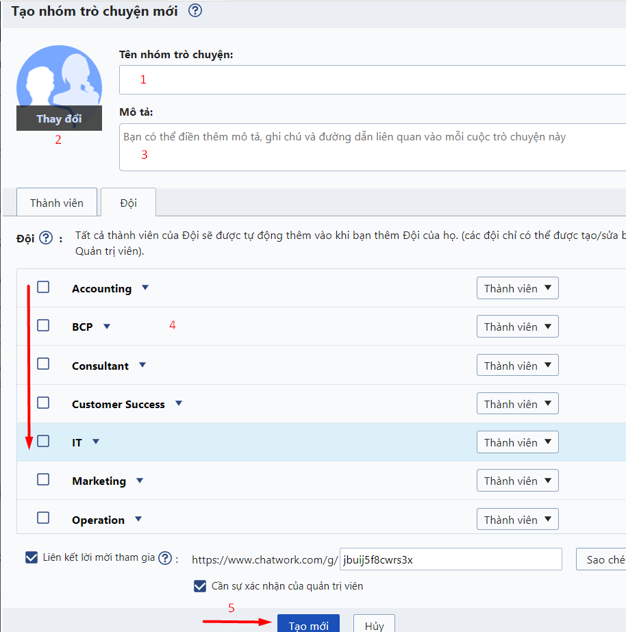Screen dimensions: 626x632
Task: Open help icon beside dialog title
Action: point(195,10)
